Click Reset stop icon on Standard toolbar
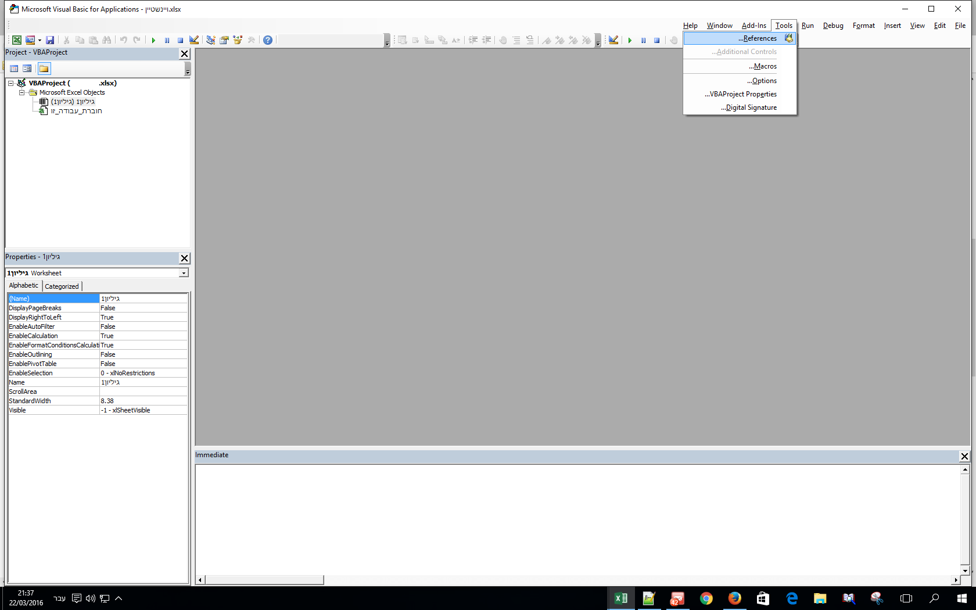Image resolution: width=976 pixels, height=610 pixels. (180, 40)
